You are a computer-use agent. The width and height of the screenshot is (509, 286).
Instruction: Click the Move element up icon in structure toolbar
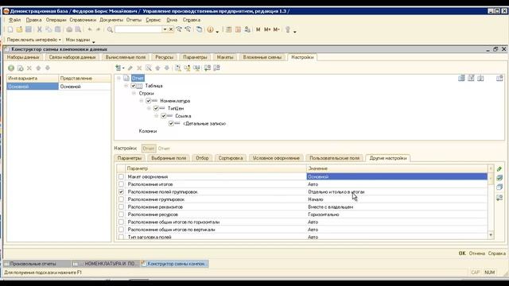157,68
